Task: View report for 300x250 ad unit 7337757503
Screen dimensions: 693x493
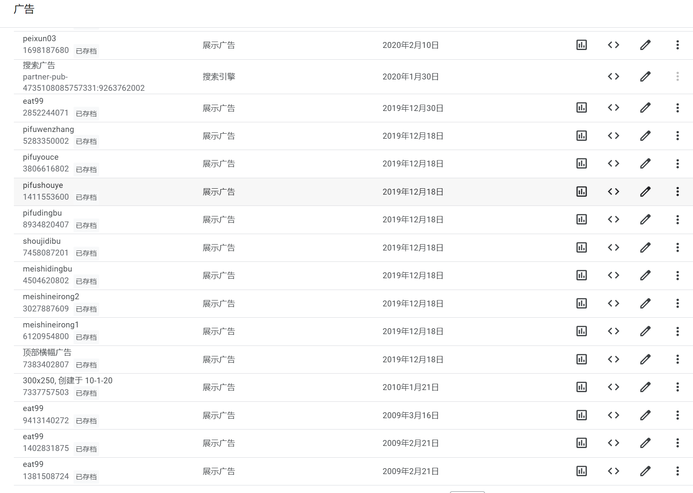Action: [581, 387]
